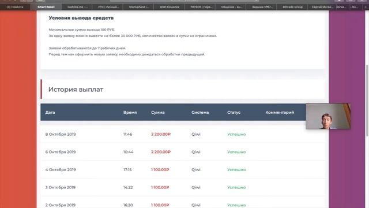Click the Перед тем как оформить line
Screen dimensions: 369x208
point(127,54)
